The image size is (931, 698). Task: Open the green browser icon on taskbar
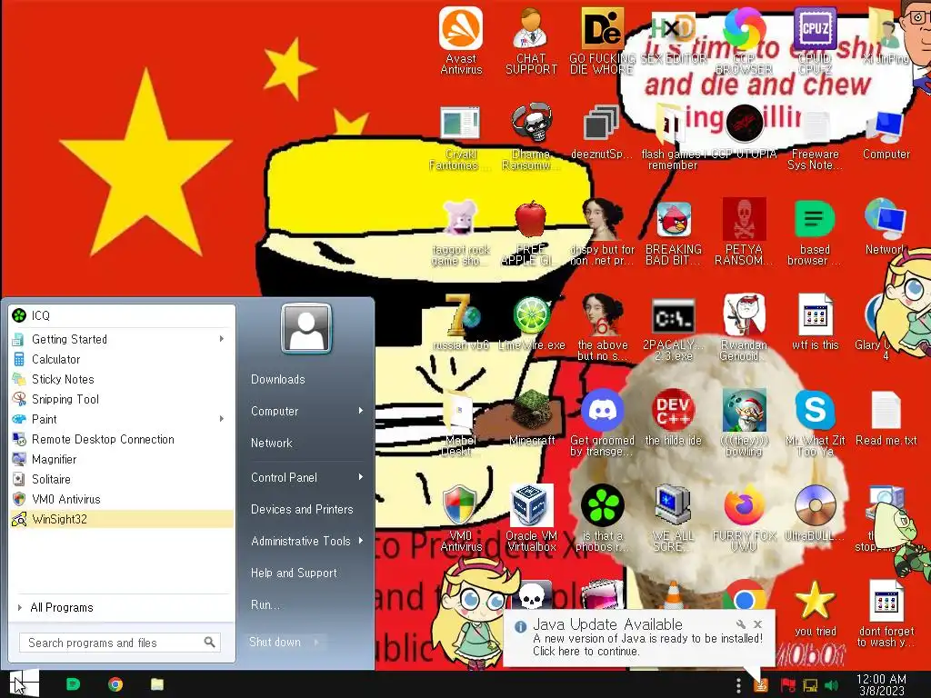pos(73,684)
